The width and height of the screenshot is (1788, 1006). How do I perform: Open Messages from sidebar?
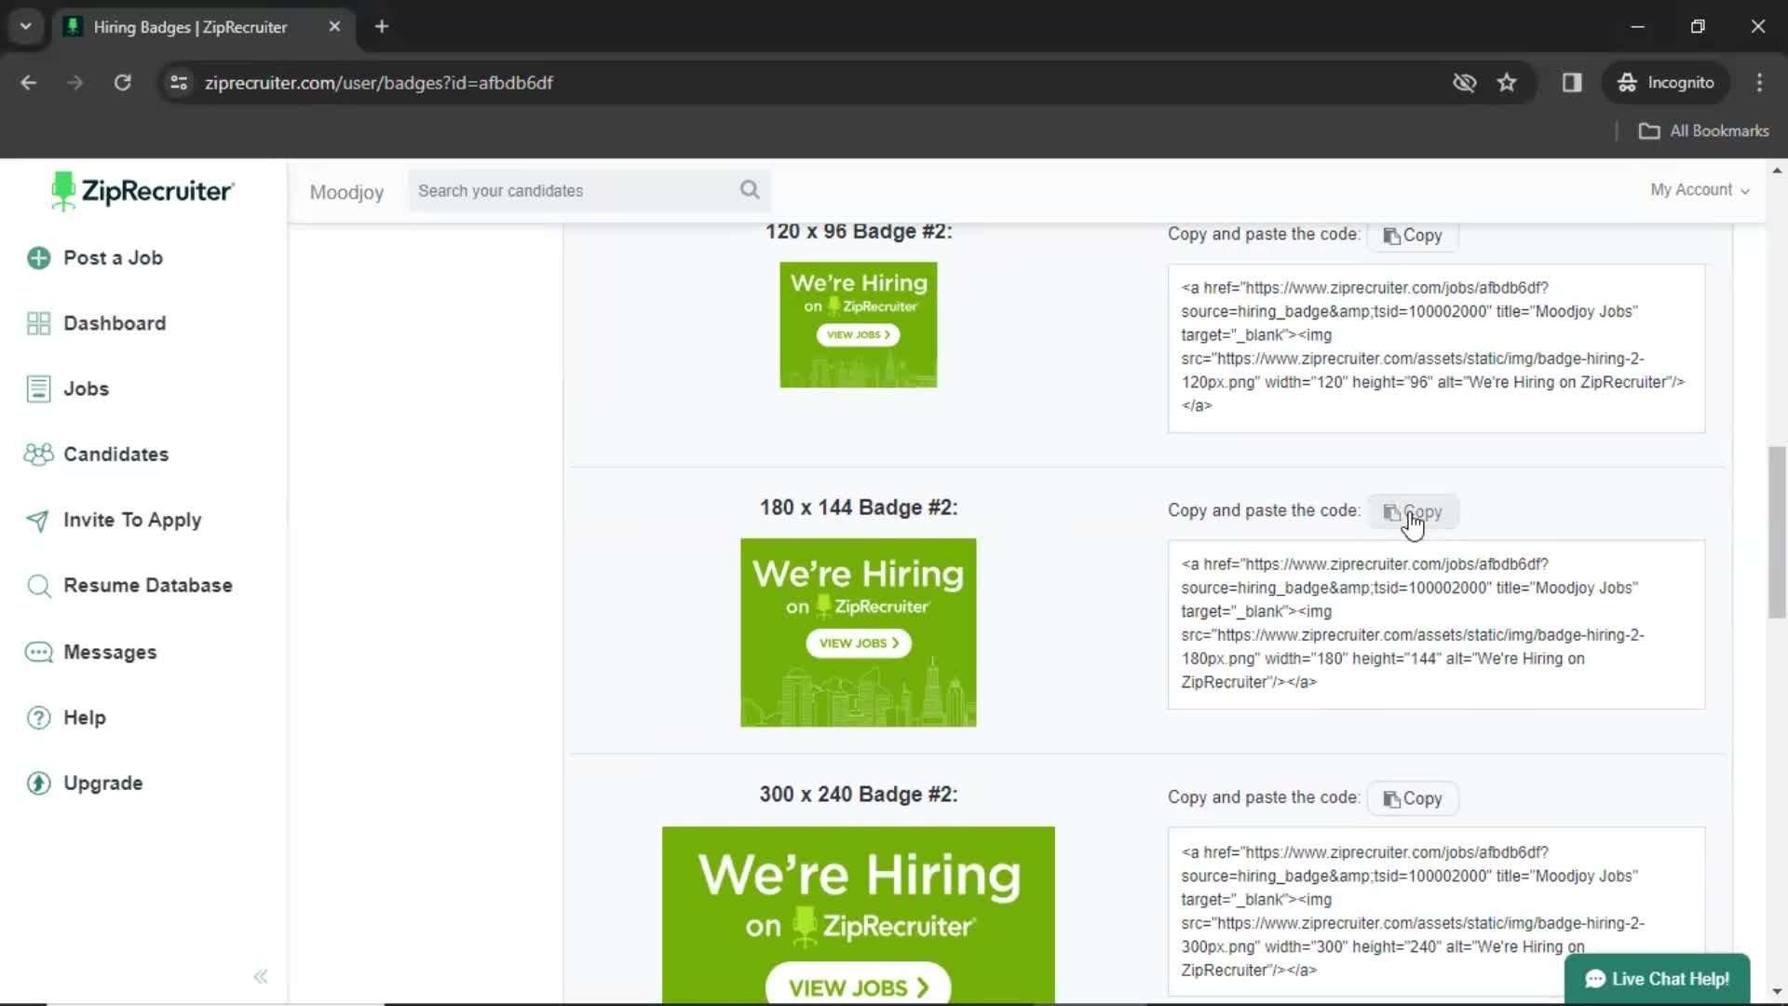(x=110, y=652)
